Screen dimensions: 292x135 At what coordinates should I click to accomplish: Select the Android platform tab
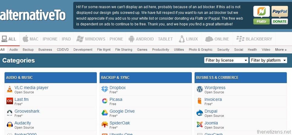coord(141,39)
